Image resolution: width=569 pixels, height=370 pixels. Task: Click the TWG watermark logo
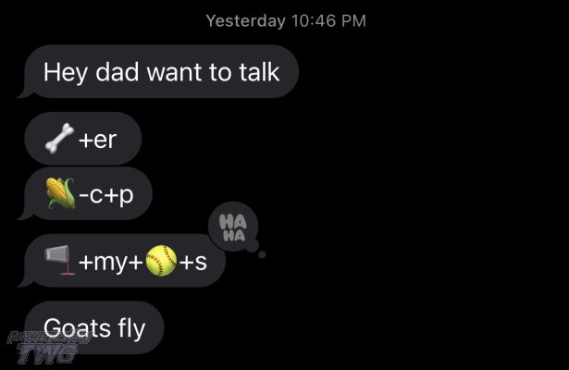point(48,348)
